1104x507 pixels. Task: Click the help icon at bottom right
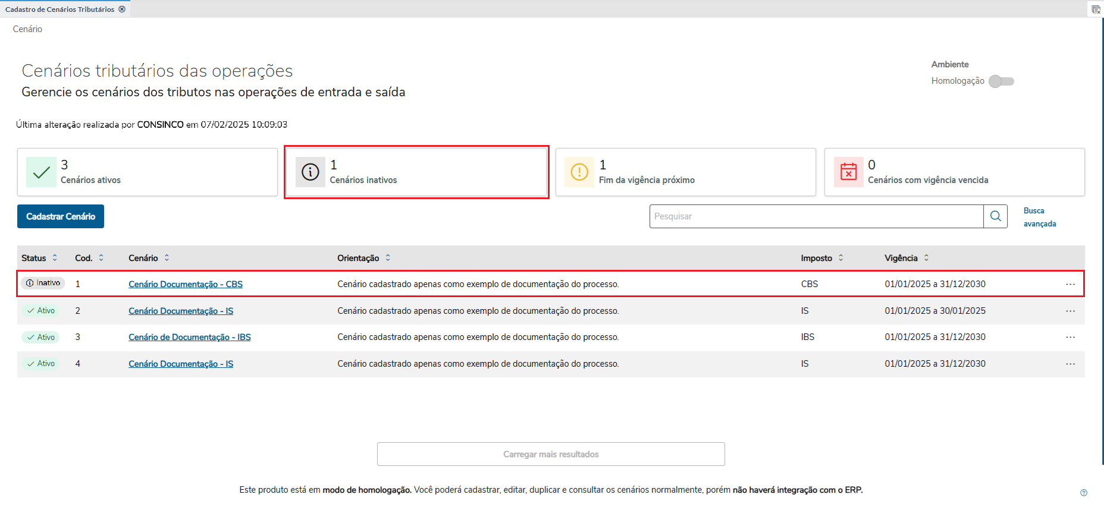pyautogui.click(x=1083, y=492)
